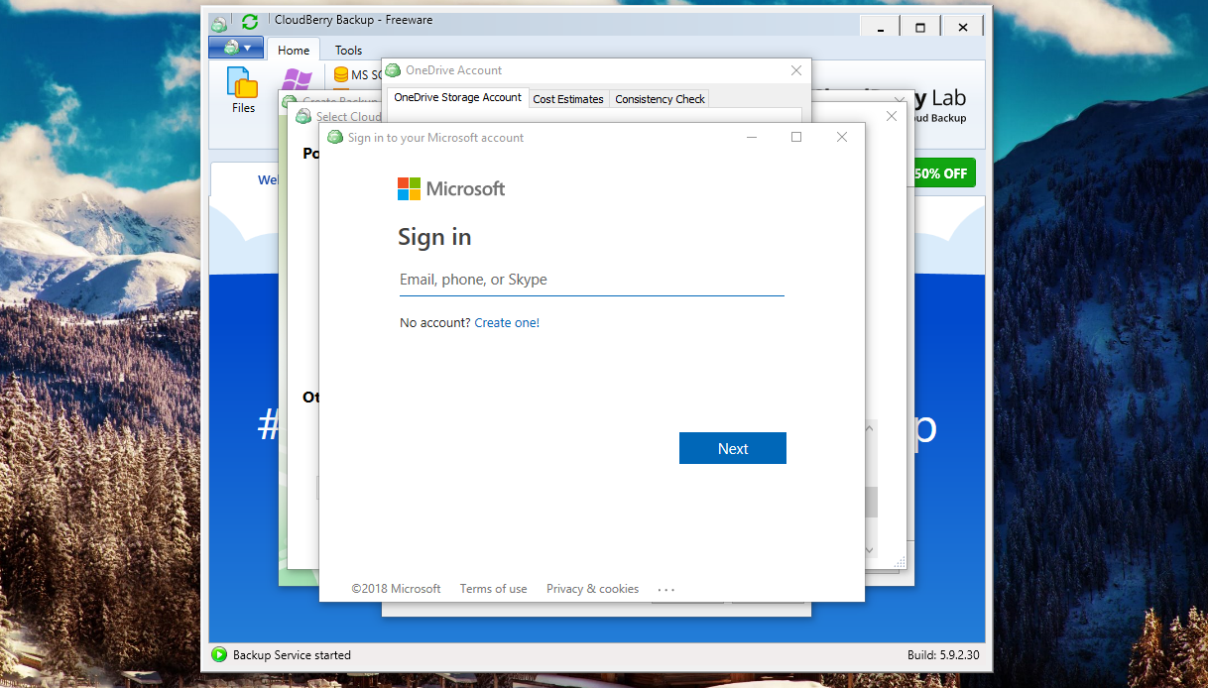Maximize the CloudBerry Backup main window
The height and width of the screenshot is (688, 1208).
tap(920, 28)
